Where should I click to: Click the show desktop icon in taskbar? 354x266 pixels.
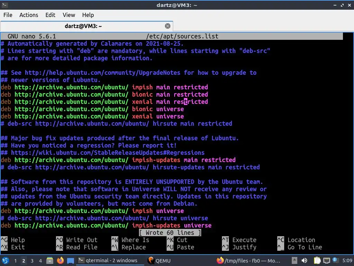tap(71, 260)
